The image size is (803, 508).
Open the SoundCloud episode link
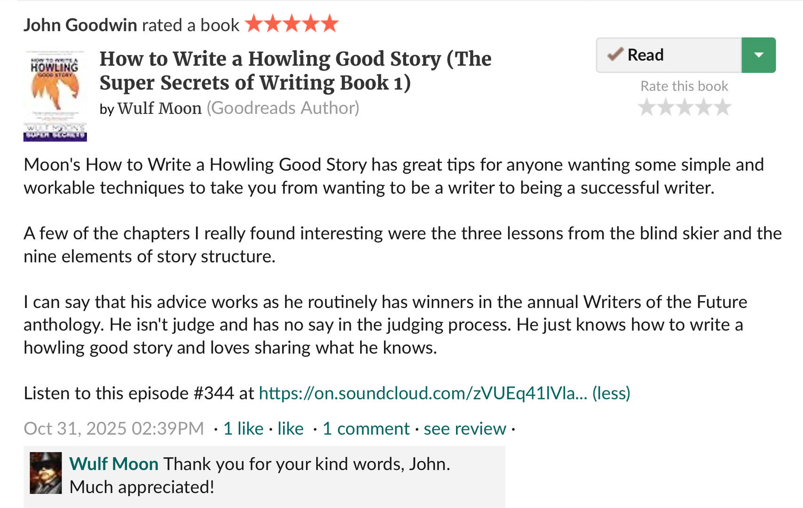tap(423, 393)
